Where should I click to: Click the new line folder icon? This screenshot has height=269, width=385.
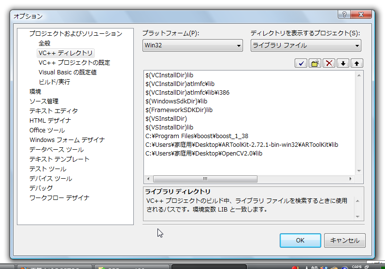click(x=315, y=63)
